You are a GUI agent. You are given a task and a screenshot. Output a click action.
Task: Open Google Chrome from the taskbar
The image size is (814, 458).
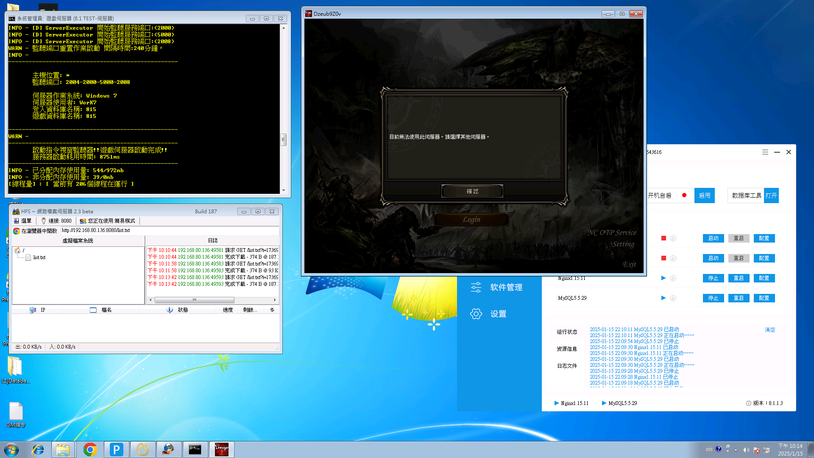90,450
